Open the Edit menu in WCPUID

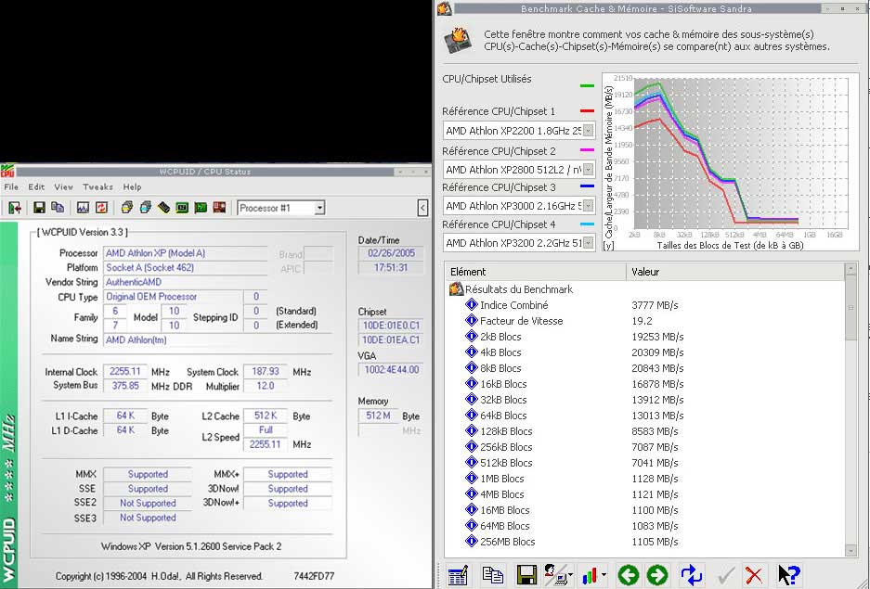36,186
